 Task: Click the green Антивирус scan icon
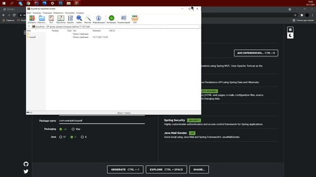(111, 19)
